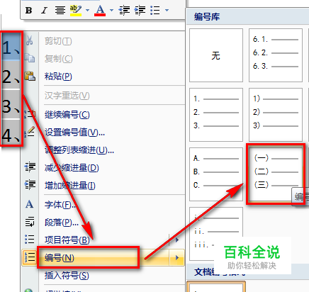Click the font A icon beside 字体
309x292 pixels.
[30, 204]
